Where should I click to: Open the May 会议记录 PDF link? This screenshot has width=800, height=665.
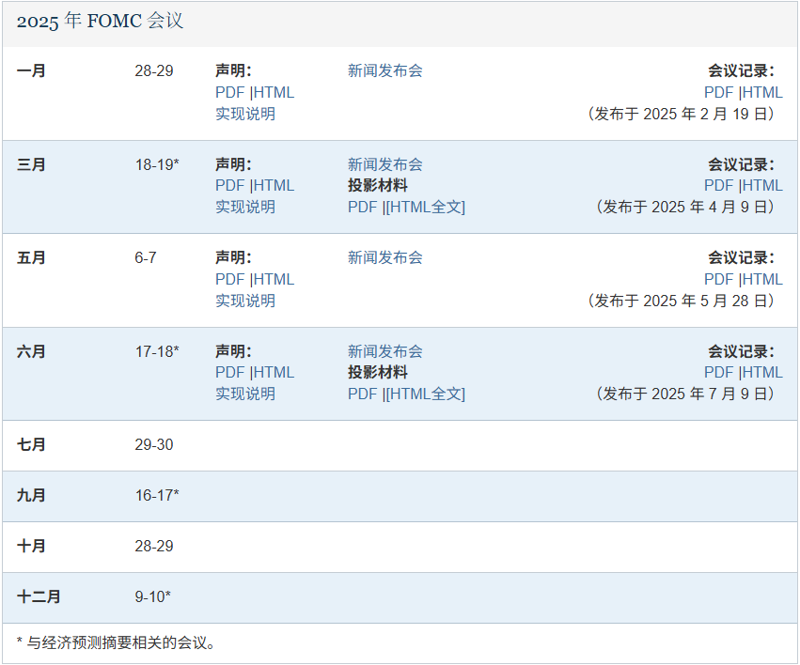[x=719, y=279]
